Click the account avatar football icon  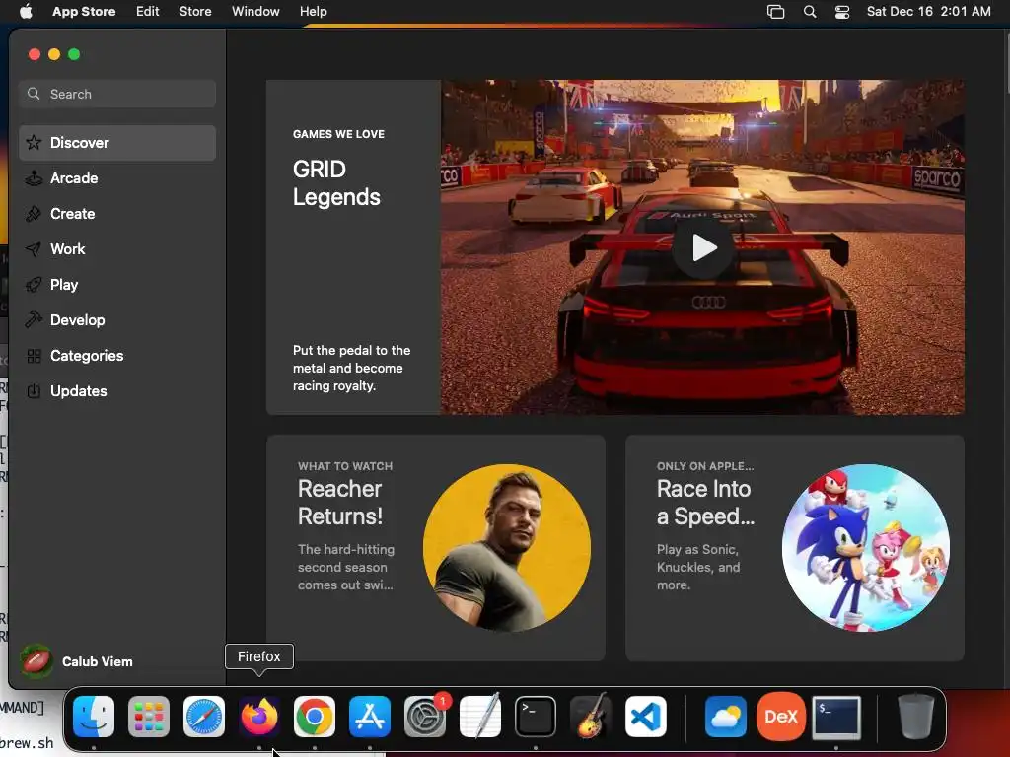pyautogui.click(x=36, y=661)
